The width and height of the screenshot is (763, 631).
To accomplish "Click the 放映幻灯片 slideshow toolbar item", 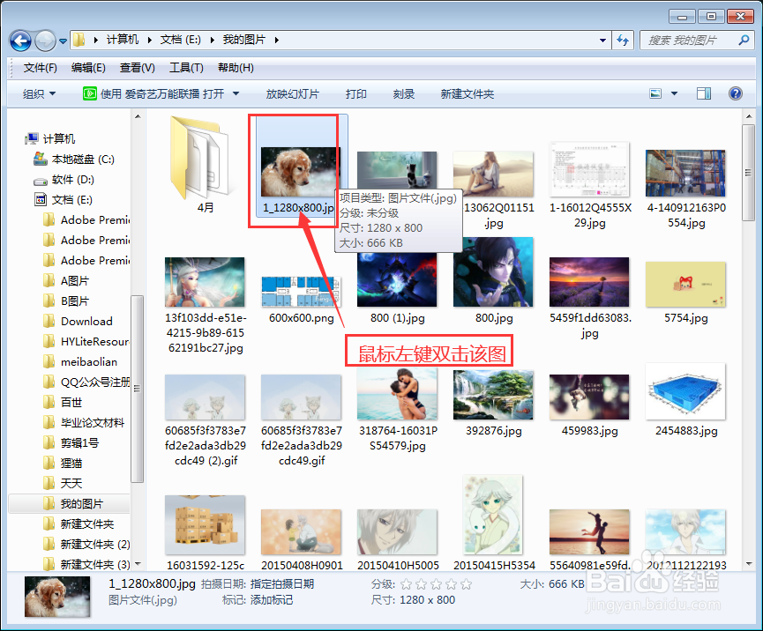I will point(292,93).
